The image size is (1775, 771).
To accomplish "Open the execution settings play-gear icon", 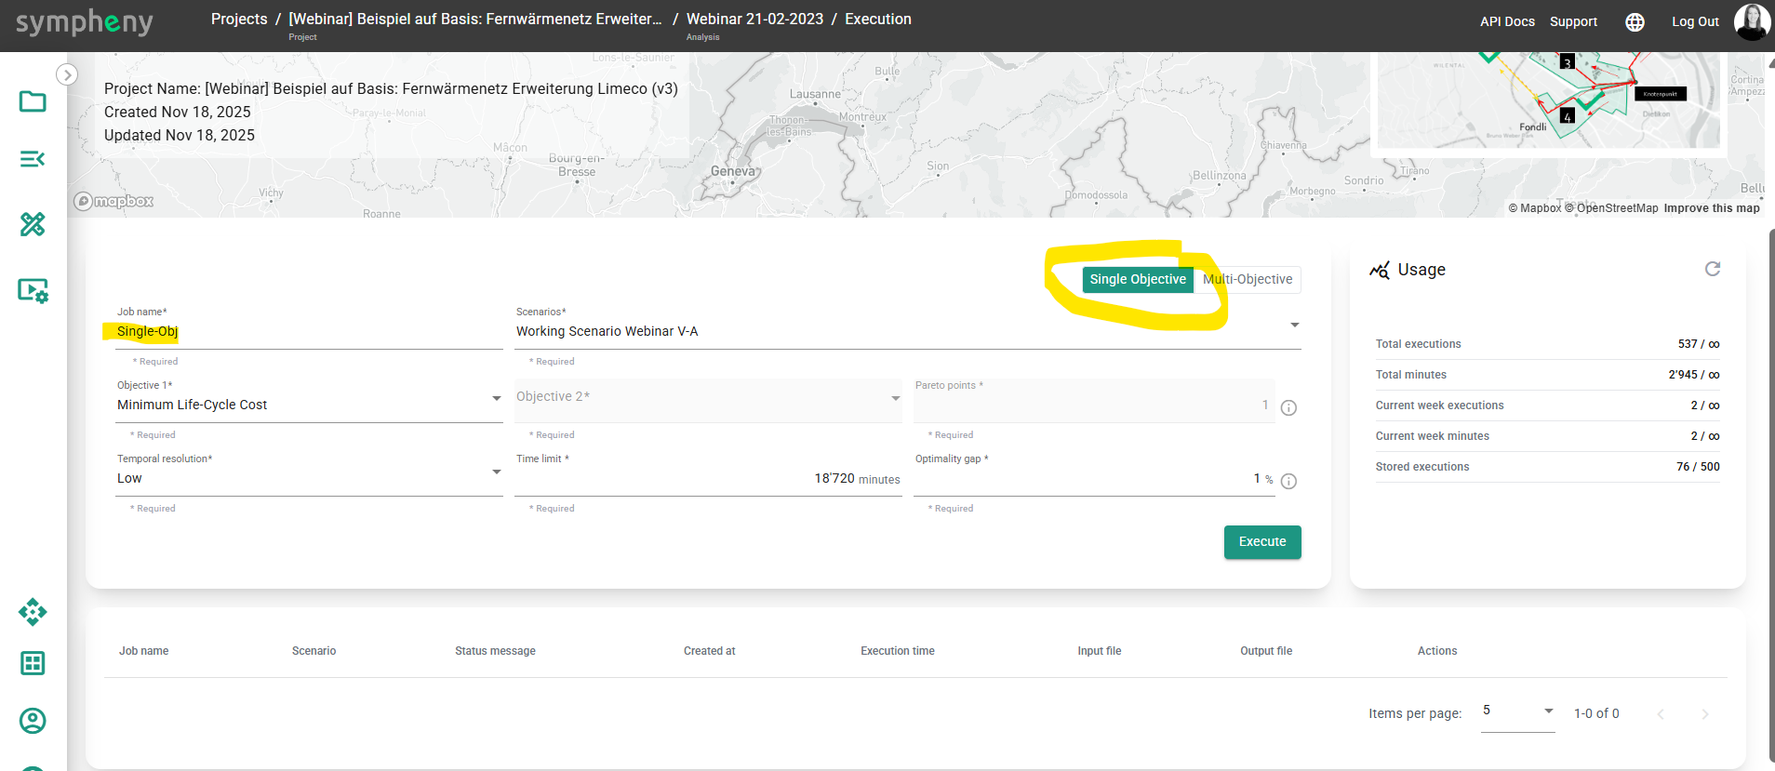I will click(x=33, y=291).
